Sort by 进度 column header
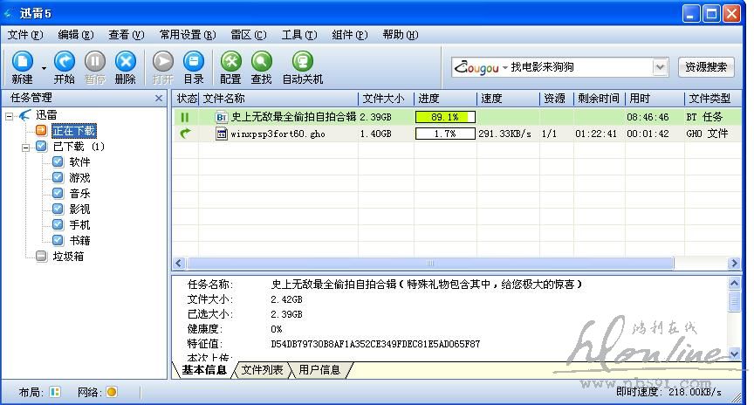This screenshot has width=754, height=405. [445, 99]
